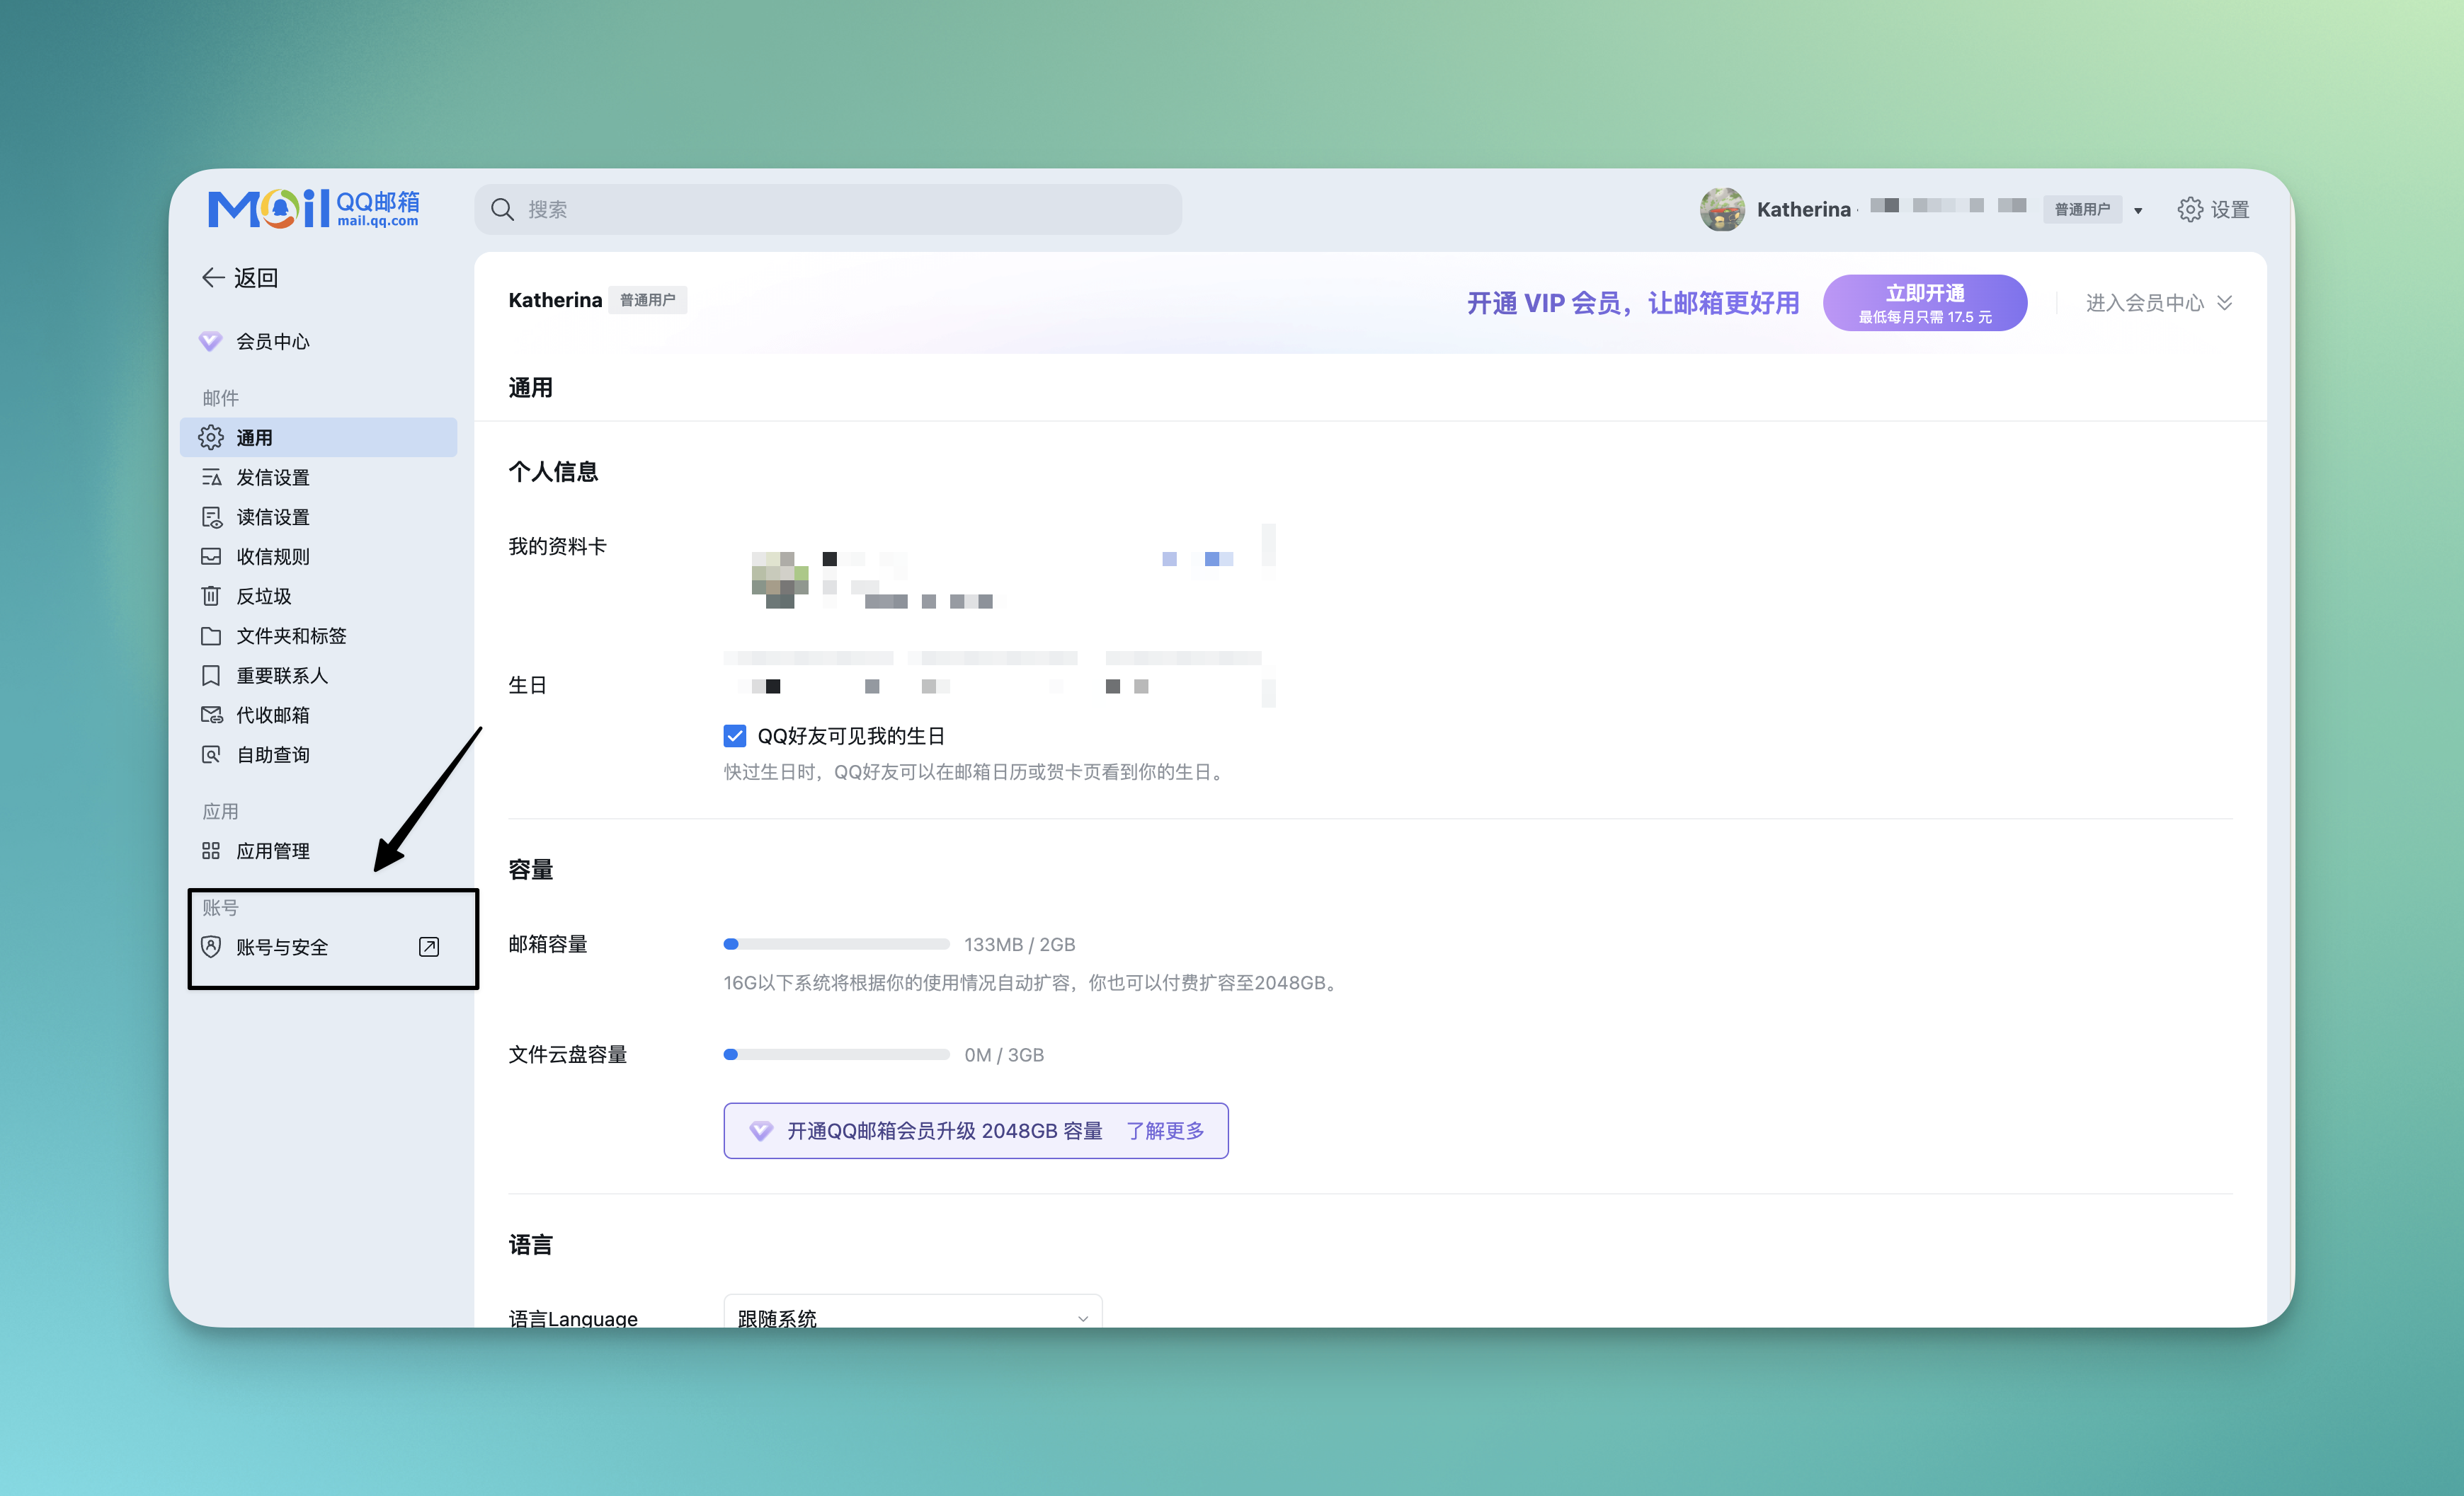
Task: Toggle the birthday visibility checkbox
Action: pos(735,735)
